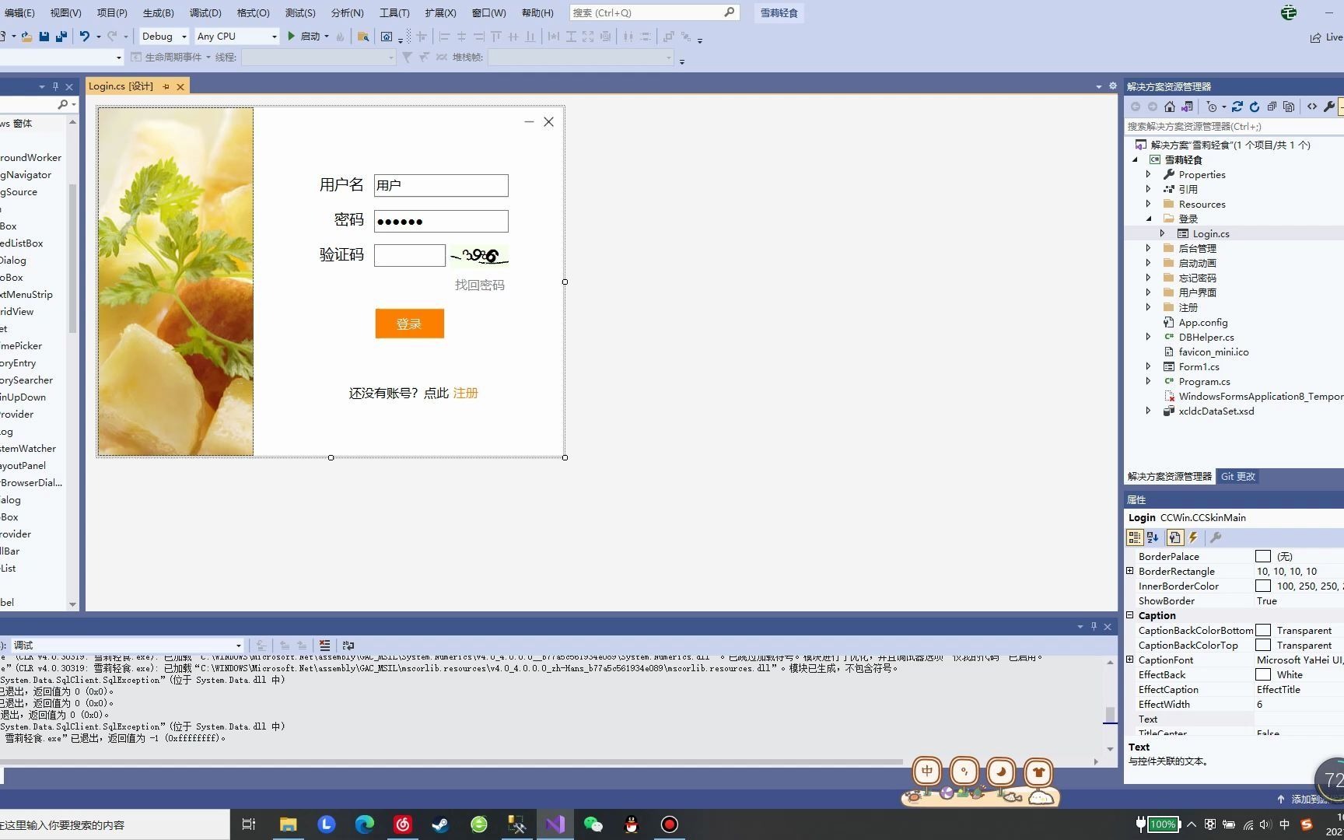Toggle the White checkbox for EffectBack

1262,674
